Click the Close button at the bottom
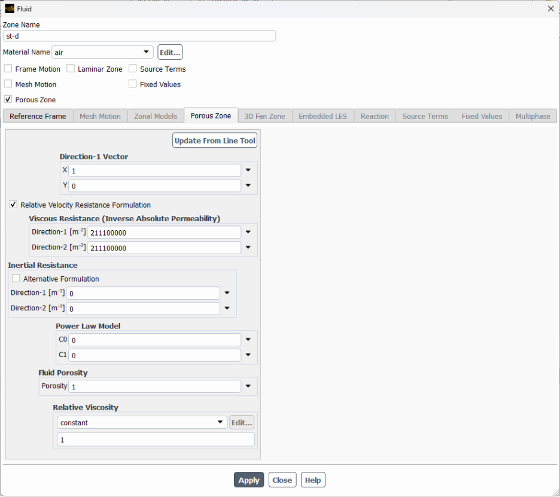 click(x=282, y=480)
